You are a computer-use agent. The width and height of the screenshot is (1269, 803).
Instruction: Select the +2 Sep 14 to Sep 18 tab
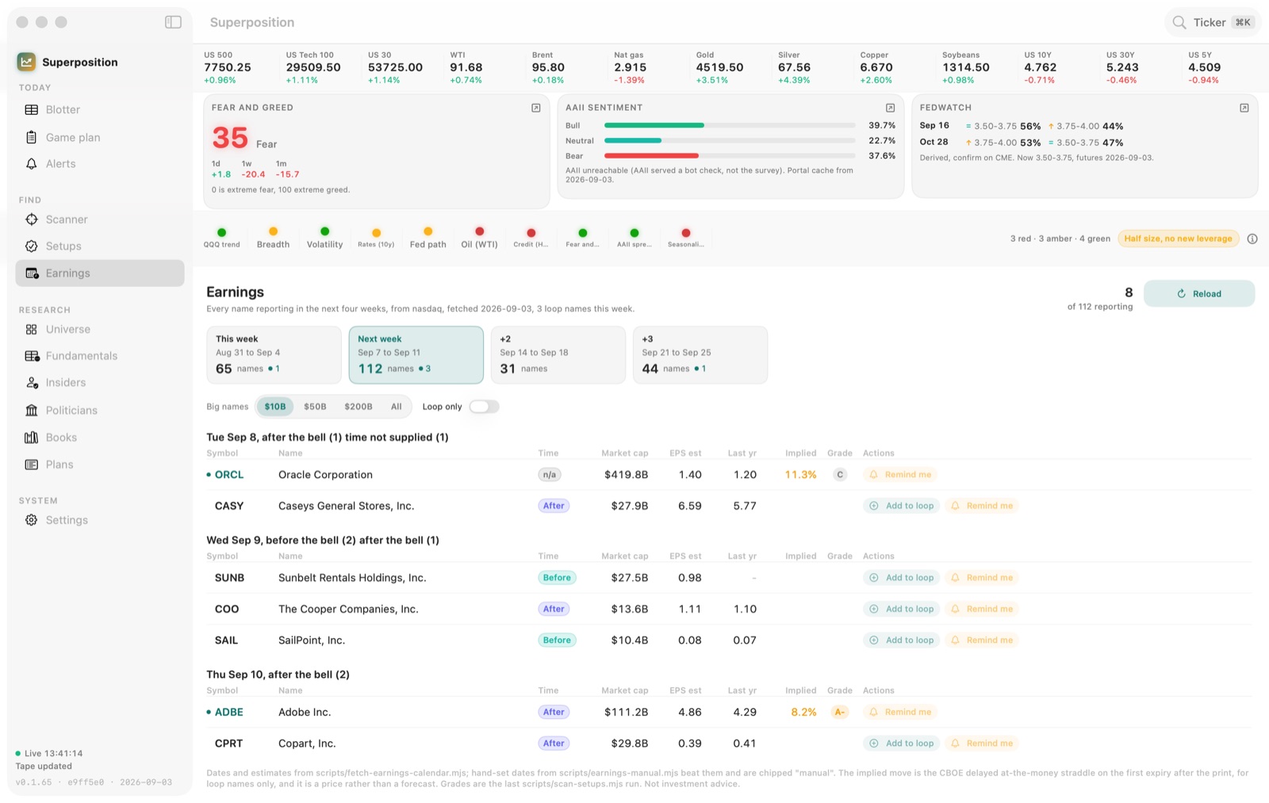(x=558, y=354)
